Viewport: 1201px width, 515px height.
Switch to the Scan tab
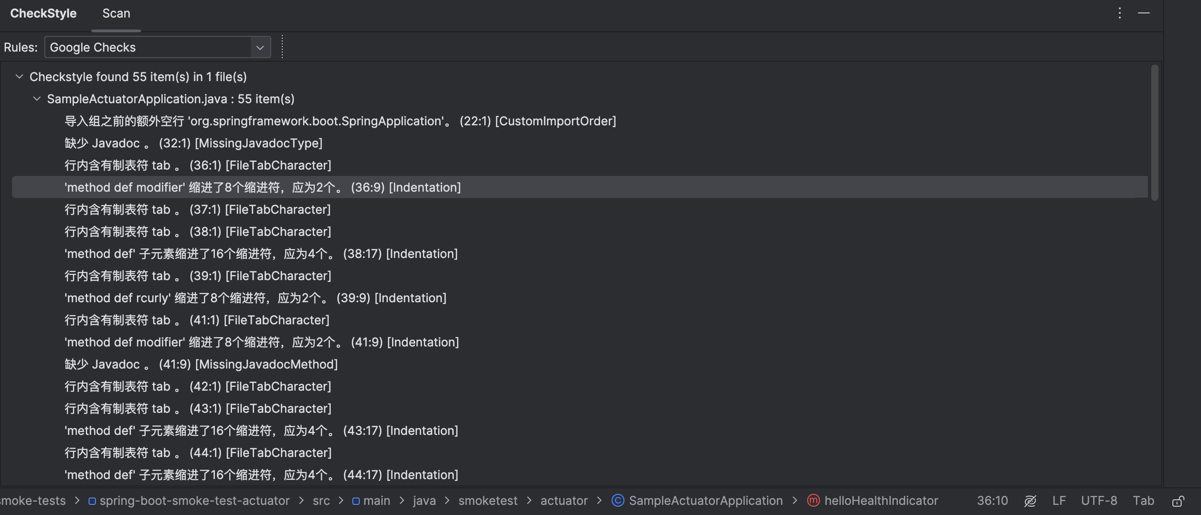pyautogui.click(x=116, y=13)
